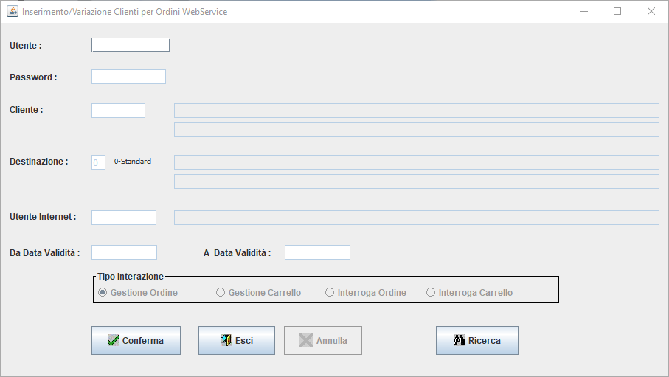The height and width of the screenshot is (377, 669).
Task: Select the Gestione Ordine radio button
Action: (x=103, y=292)
